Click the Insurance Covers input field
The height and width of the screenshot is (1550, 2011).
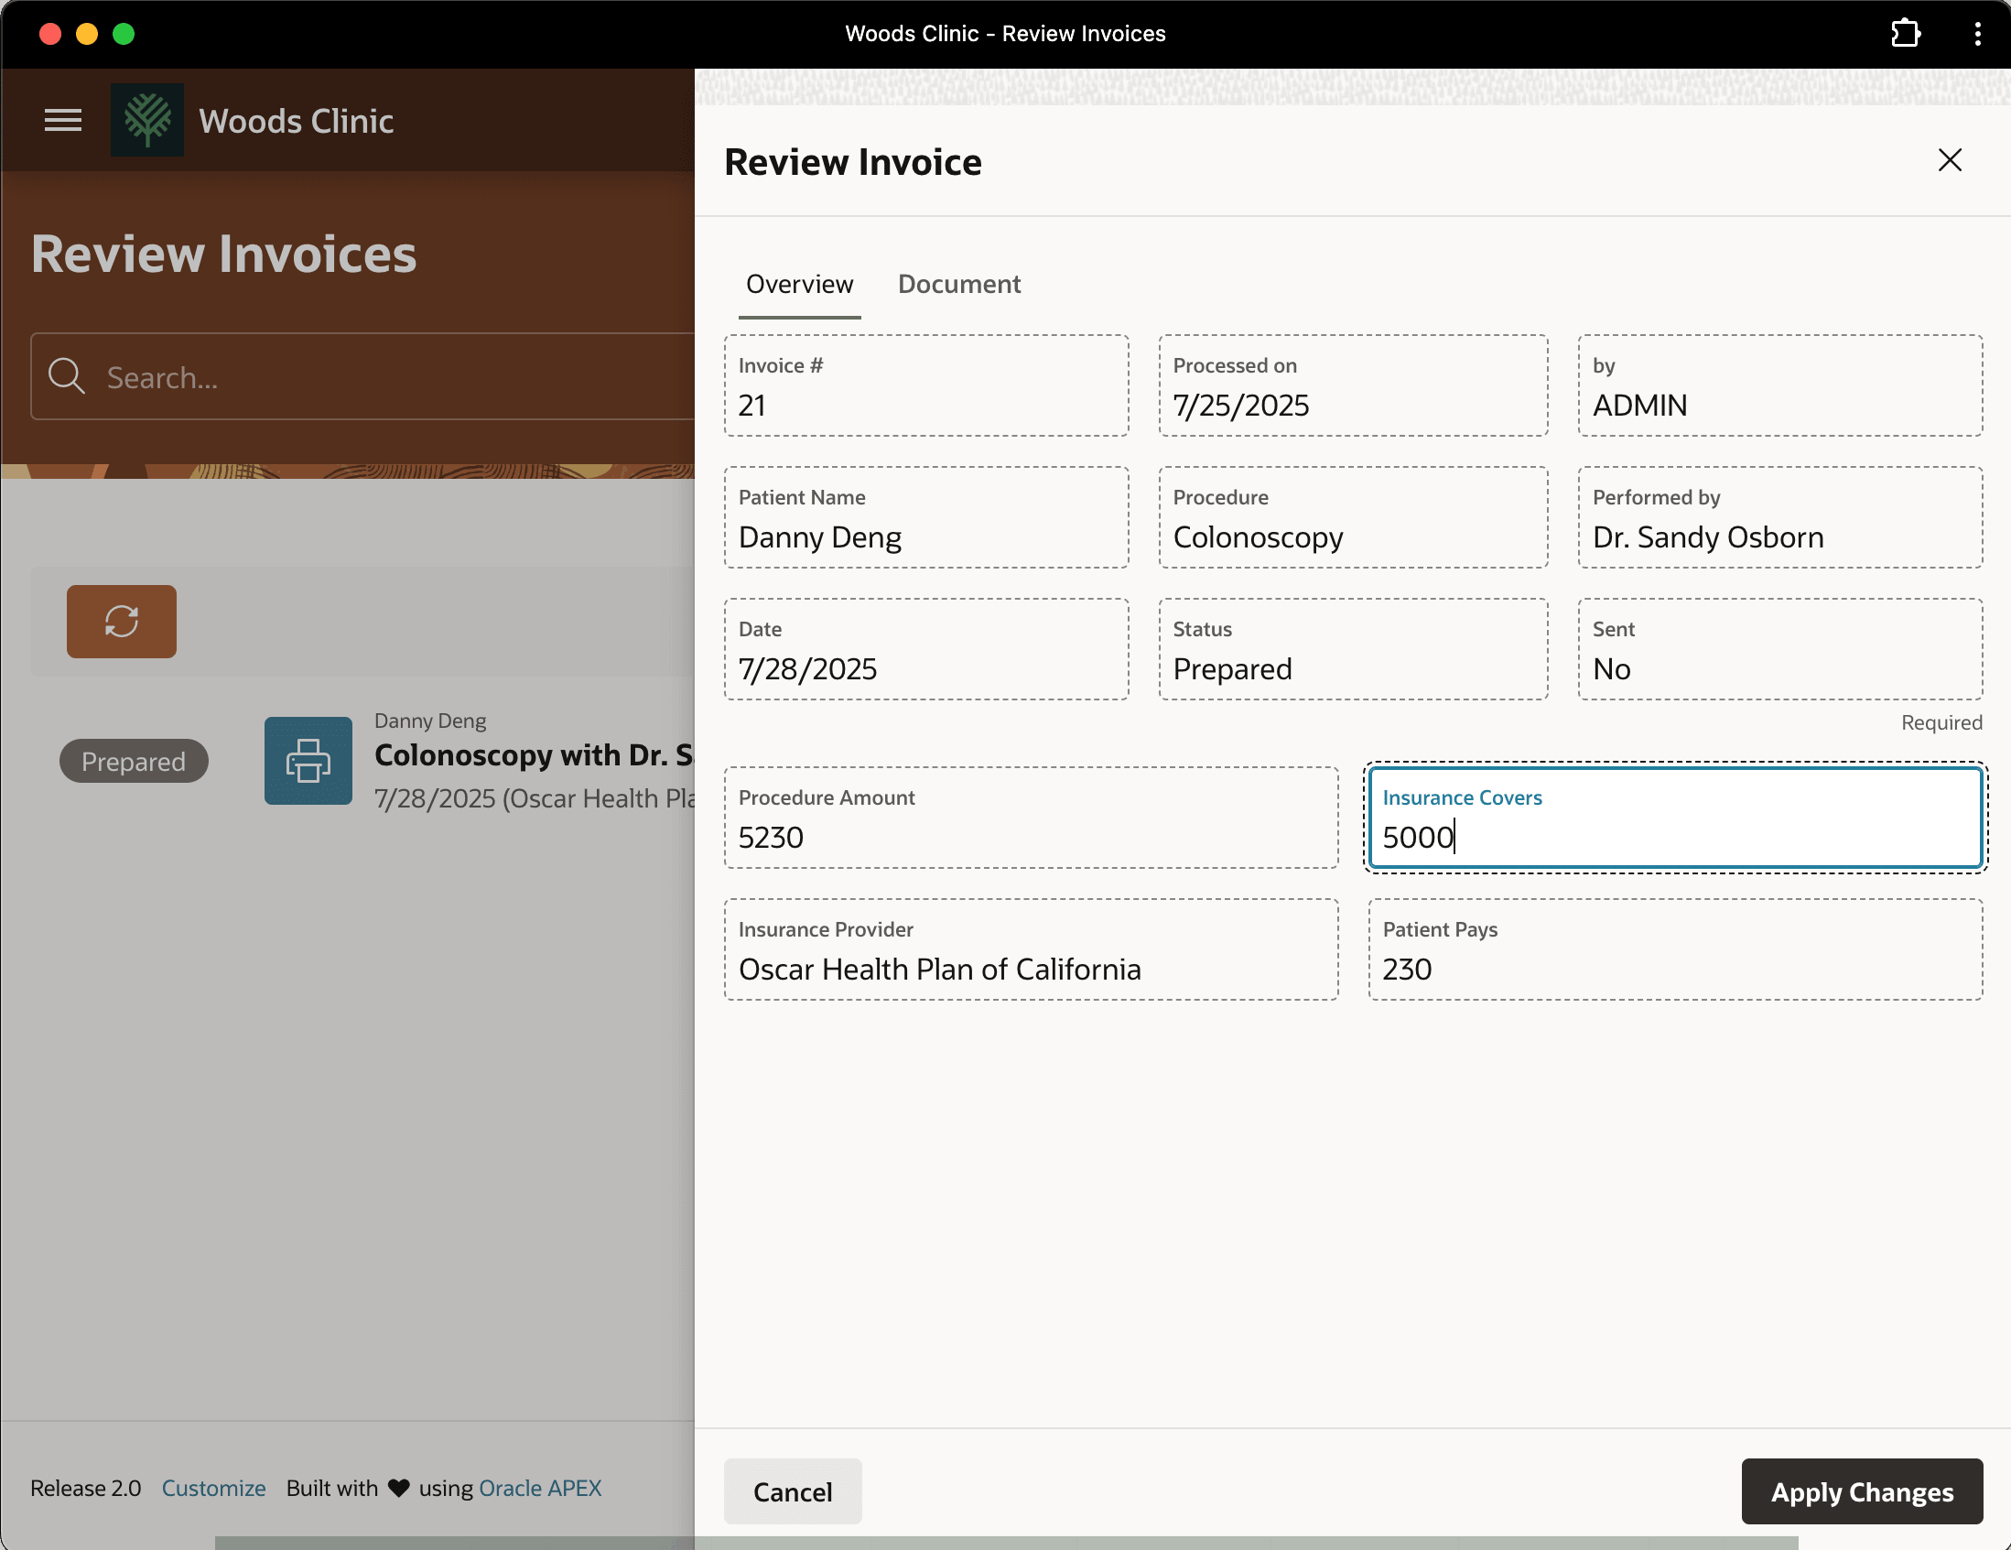pyautogui.click(x=1675, y=818)
